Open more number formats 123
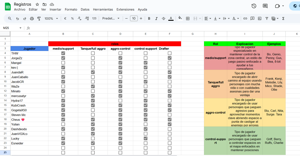 [94, 18]
